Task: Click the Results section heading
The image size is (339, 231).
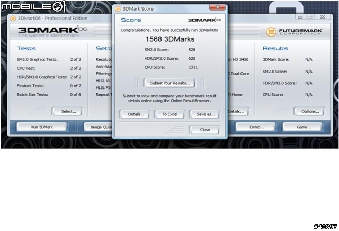Action: [x=275, y=48]
